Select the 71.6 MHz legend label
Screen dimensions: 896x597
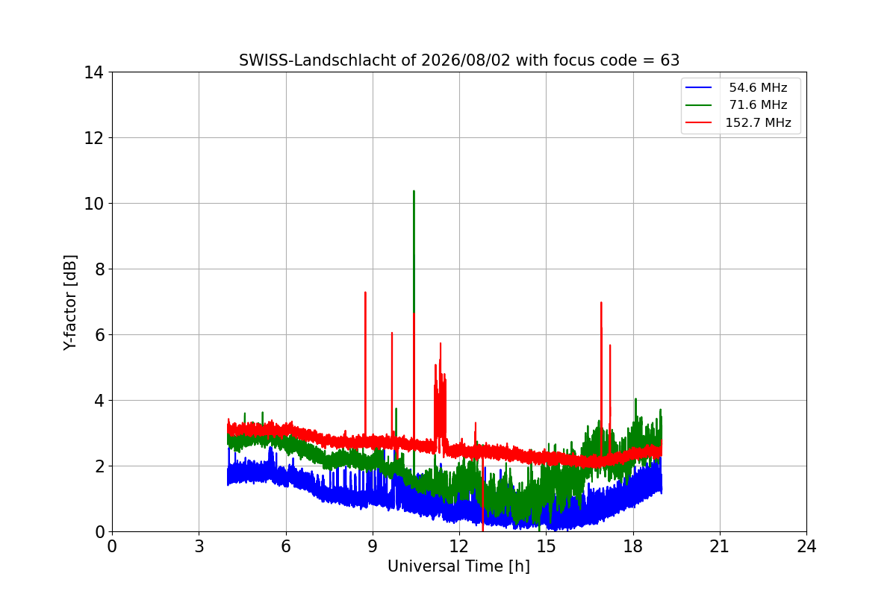[x=758, y=105]
